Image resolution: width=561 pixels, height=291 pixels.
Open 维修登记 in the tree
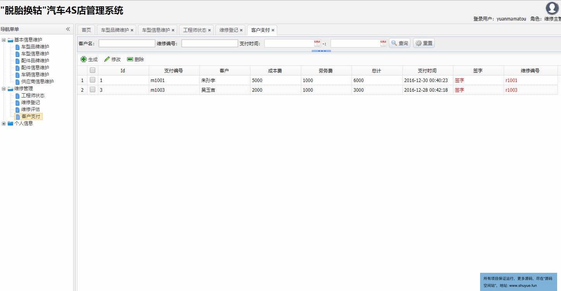(31, 103)
